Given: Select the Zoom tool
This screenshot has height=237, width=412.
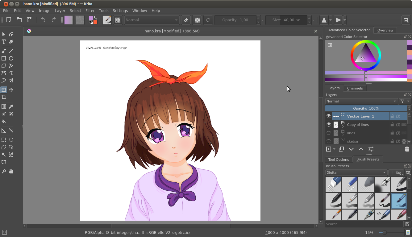Looking at the screenshot, I should (4, 171).
